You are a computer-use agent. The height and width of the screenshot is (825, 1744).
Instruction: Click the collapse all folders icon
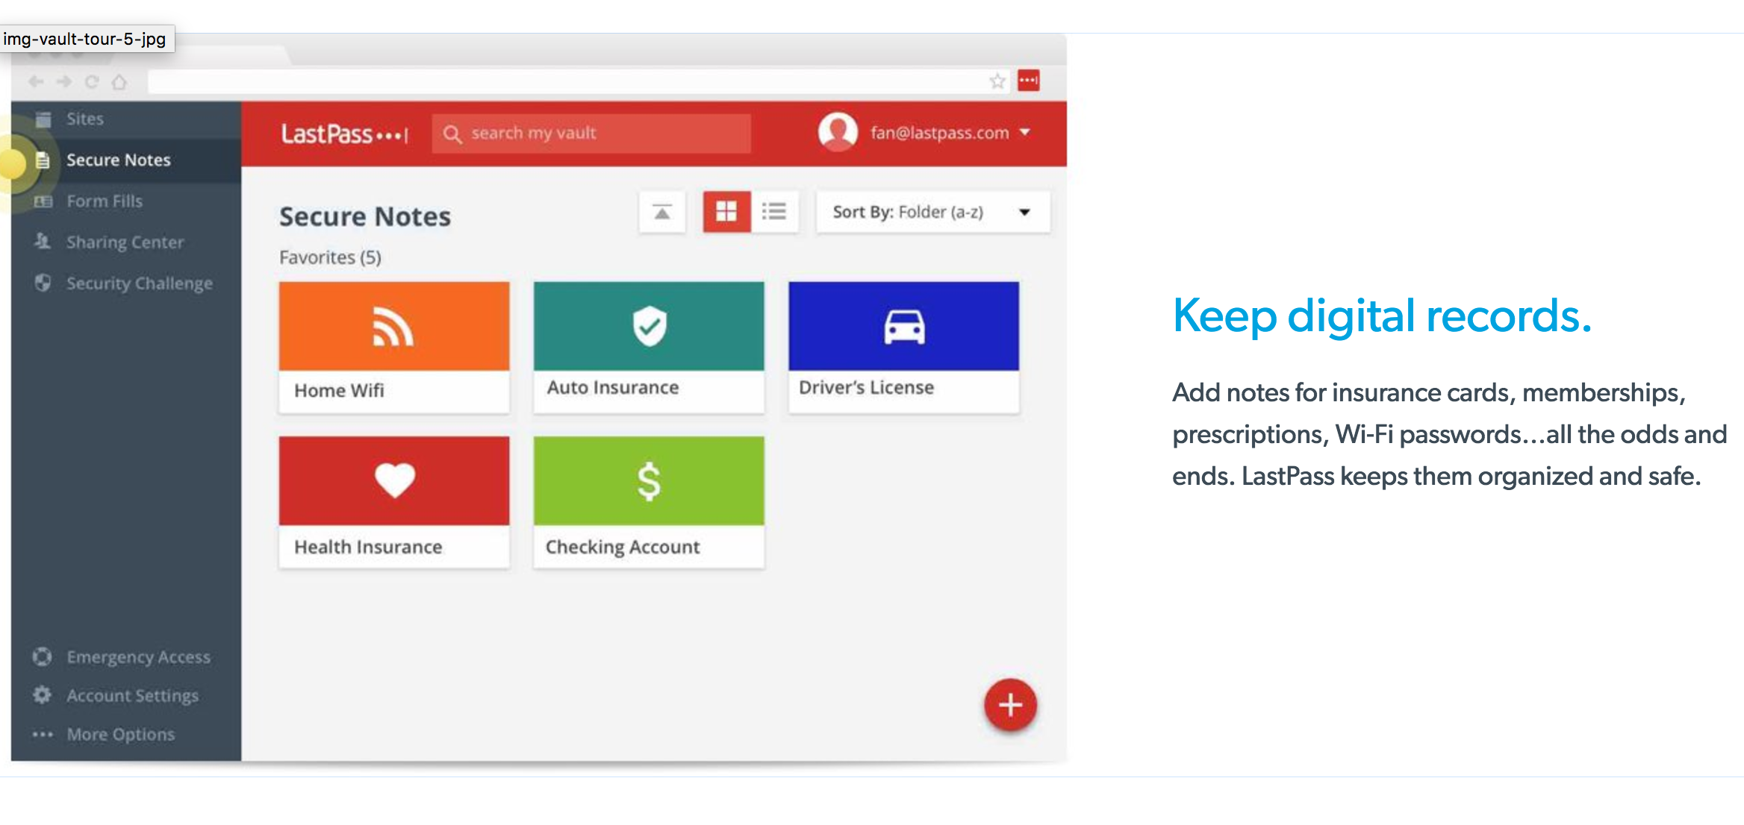pyautogui.click(x=661, y=213)
